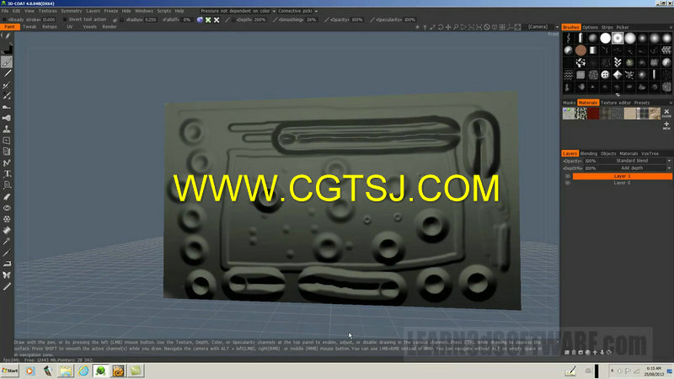Image resolution: width=674 pixels, height=379 pixels.
Task: Open the VoxTree tab
Action: pos(650,154)
